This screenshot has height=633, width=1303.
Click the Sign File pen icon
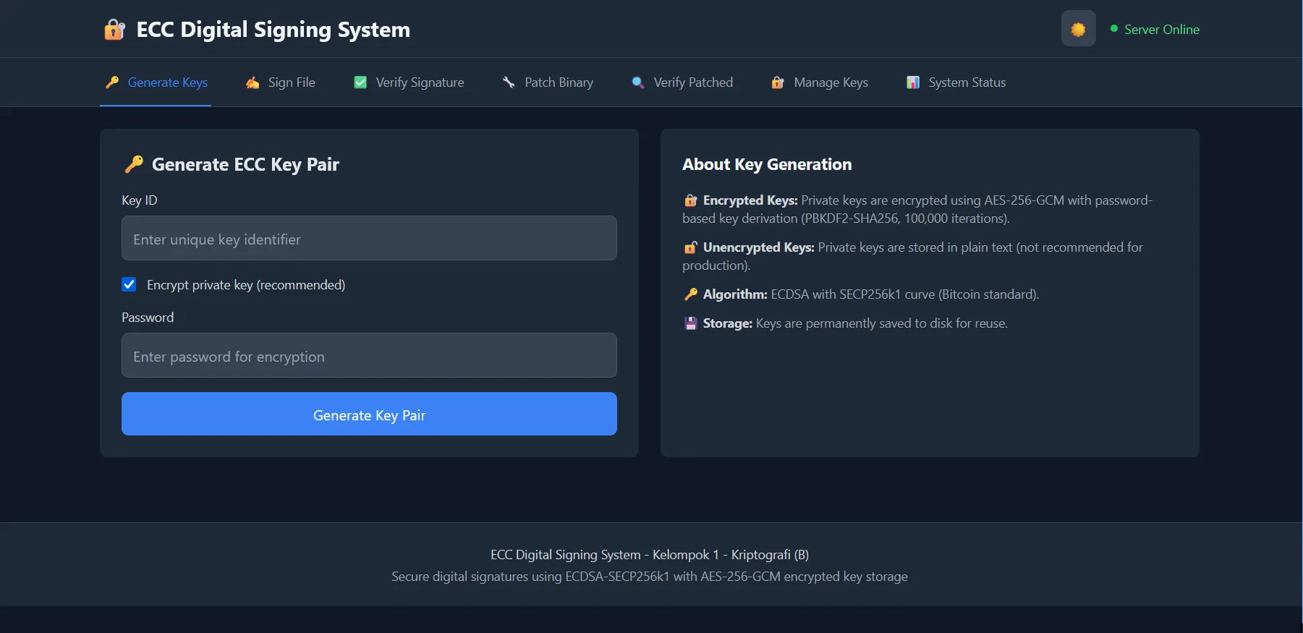click(252, 82)
